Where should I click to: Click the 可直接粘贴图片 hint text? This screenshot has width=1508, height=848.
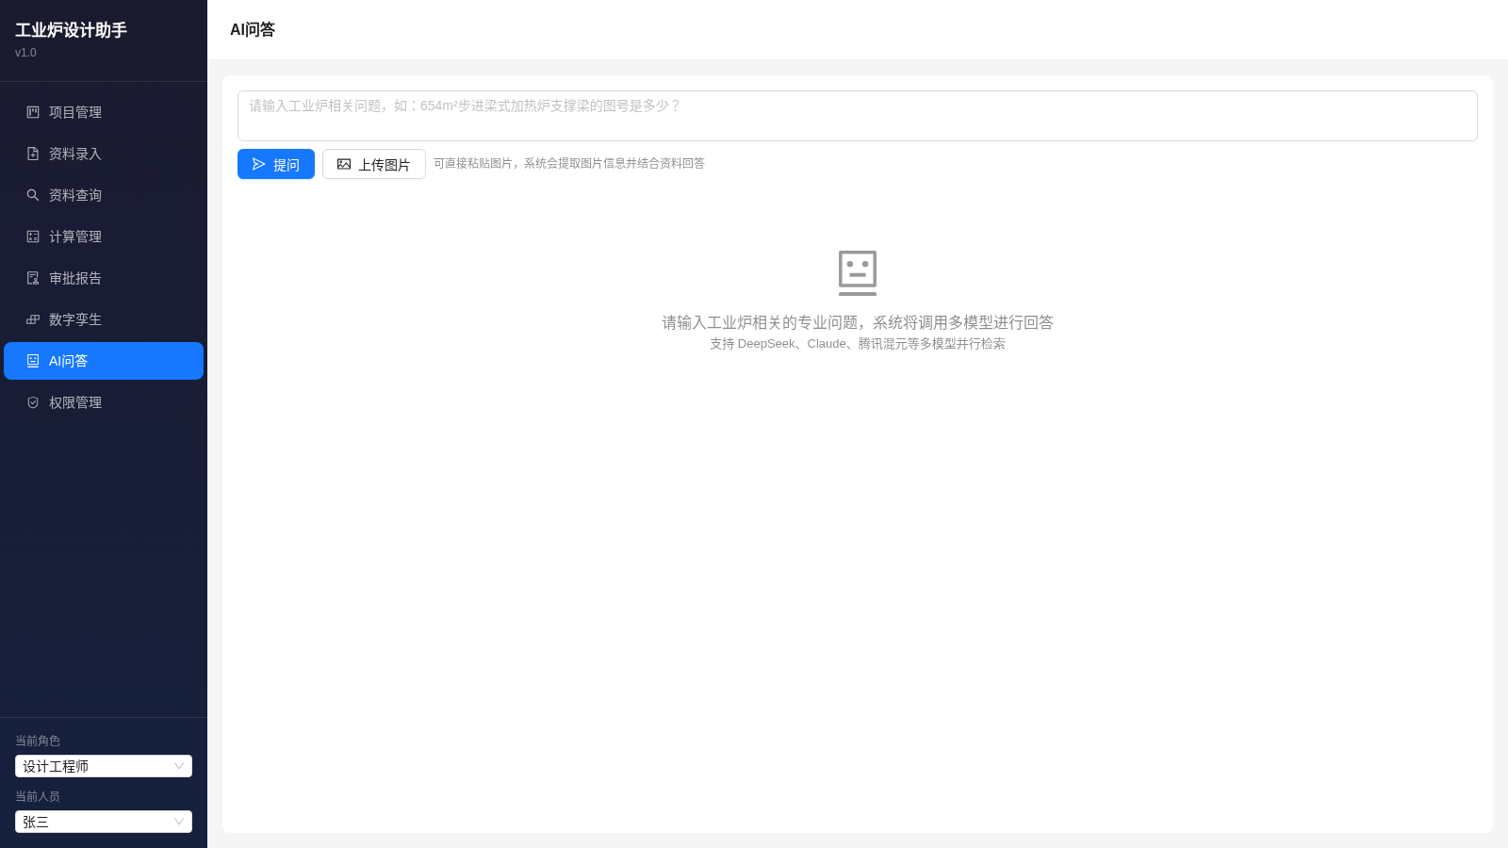coord(569,163)
